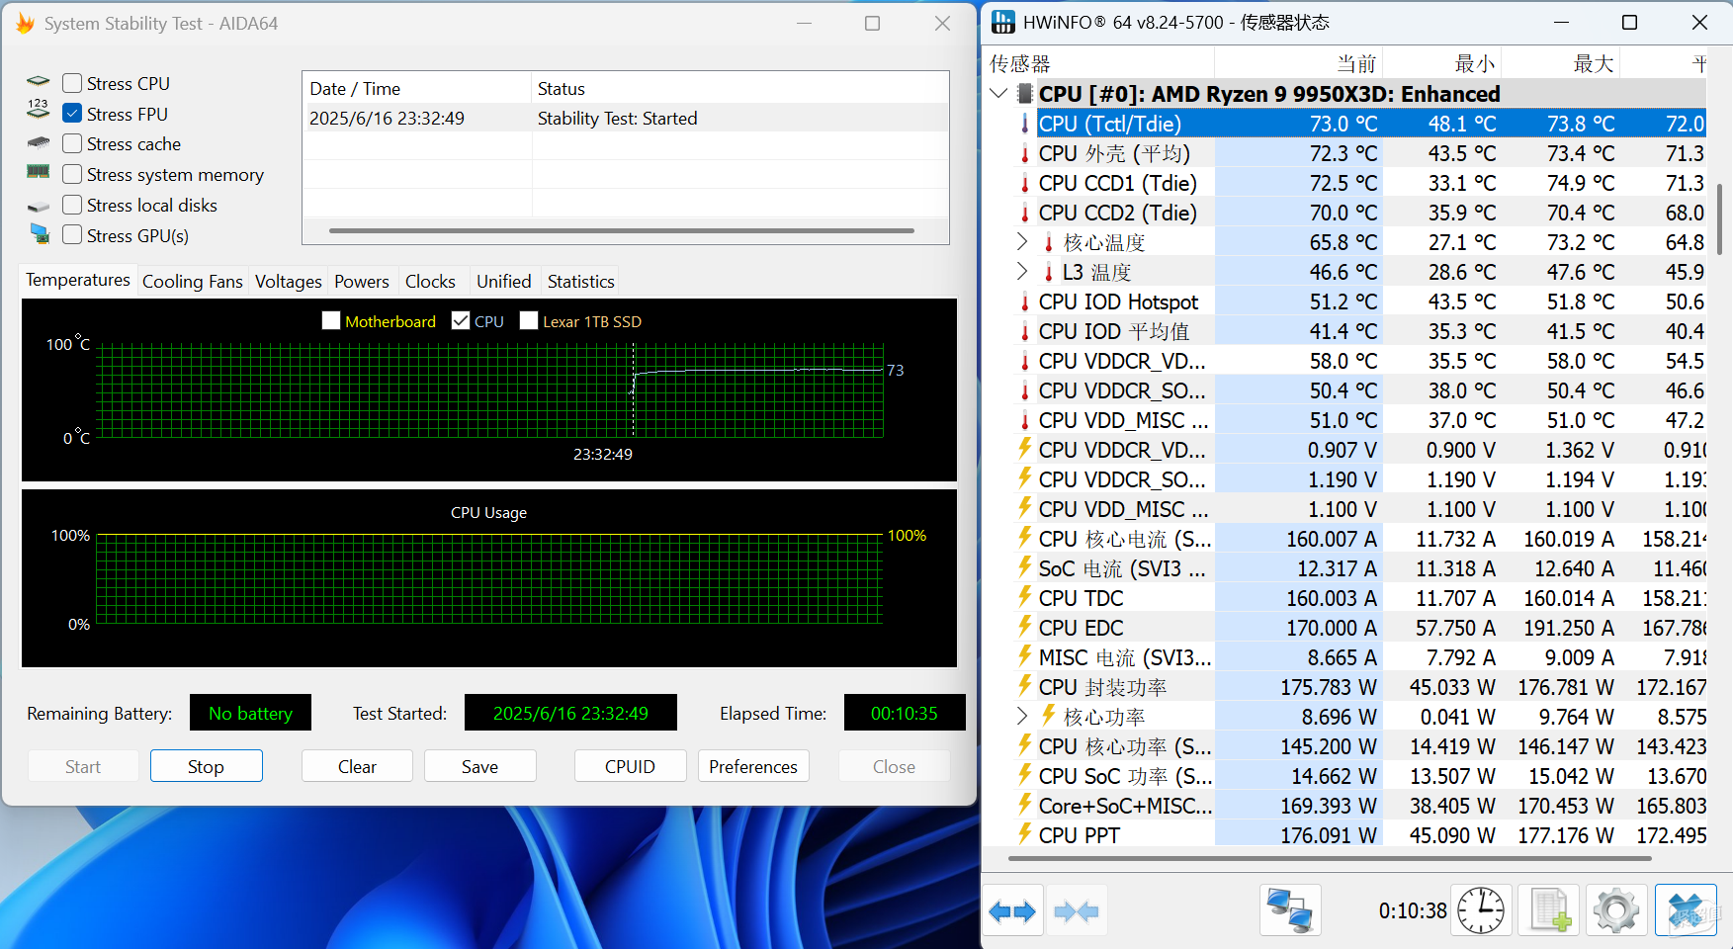
Task: Show Motherboard temperature in graph
Action: 331,320
